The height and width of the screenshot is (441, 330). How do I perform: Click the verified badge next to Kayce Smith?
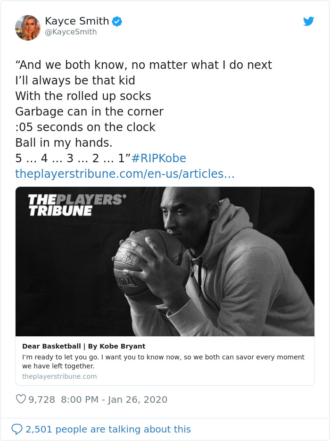click(117, 21)
